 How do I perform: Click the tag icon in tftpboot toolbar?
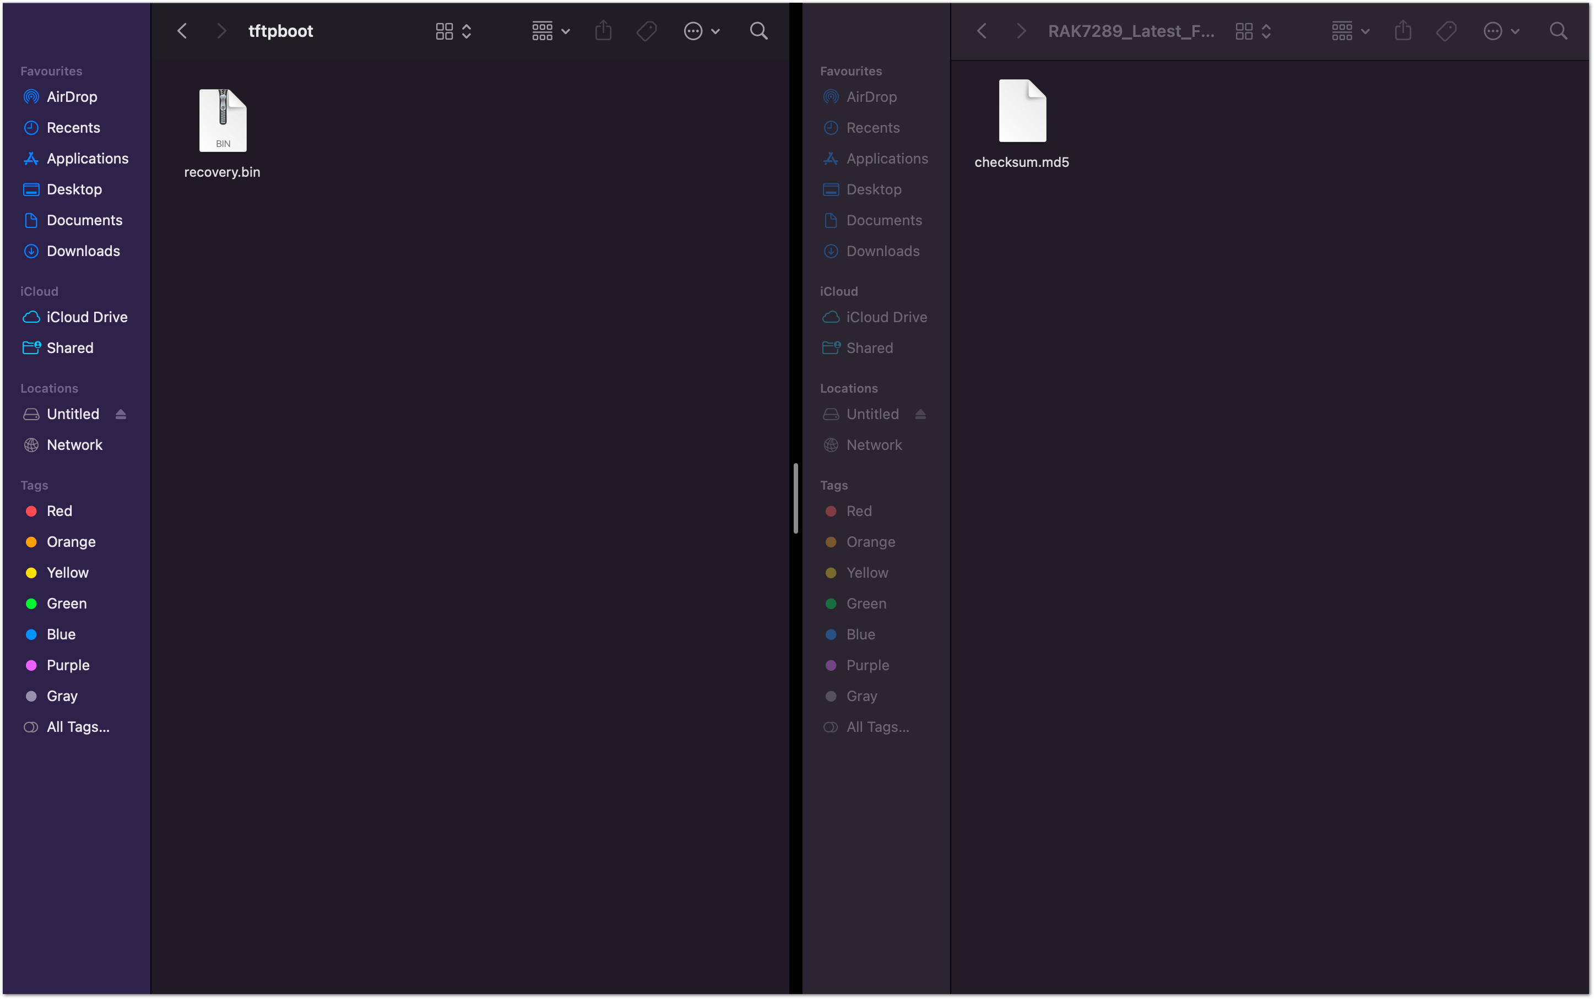tap(646, 31)
